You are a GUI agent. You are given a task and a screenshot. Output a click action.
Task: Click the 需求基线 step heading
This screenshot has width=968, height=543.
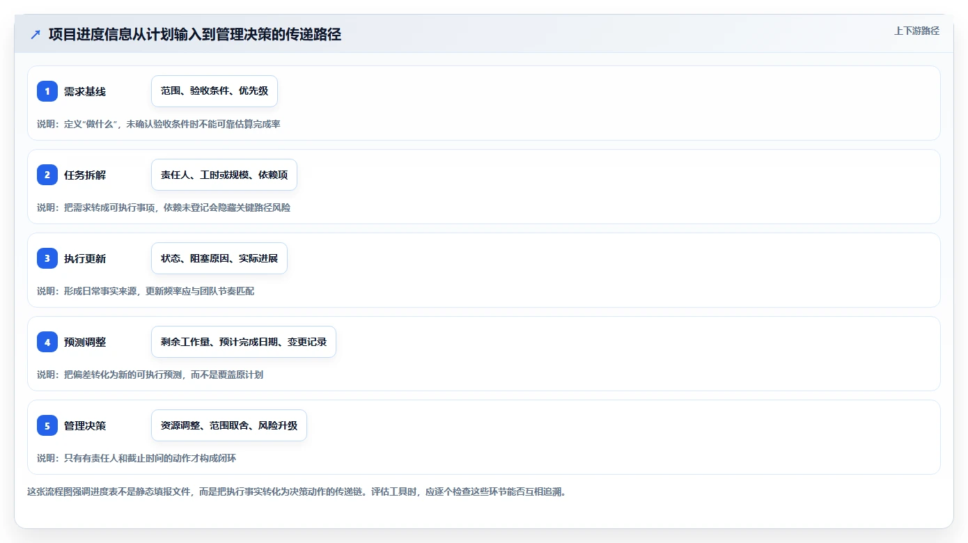(x=85, y=91)
